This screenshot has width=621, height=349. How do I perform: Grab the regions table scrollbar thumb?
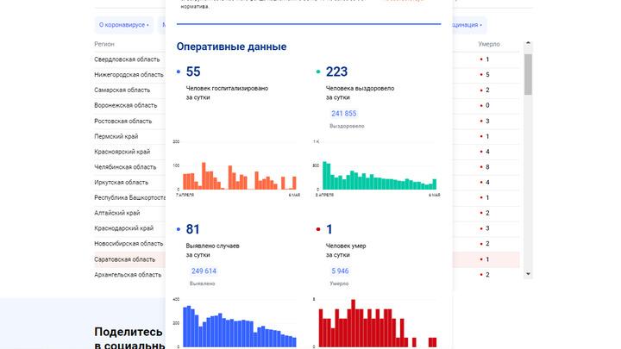(528, 73)
